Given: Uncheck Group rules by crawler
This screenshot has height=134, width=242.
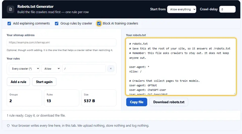Looking at the screenshot, I should click(57, 23).
